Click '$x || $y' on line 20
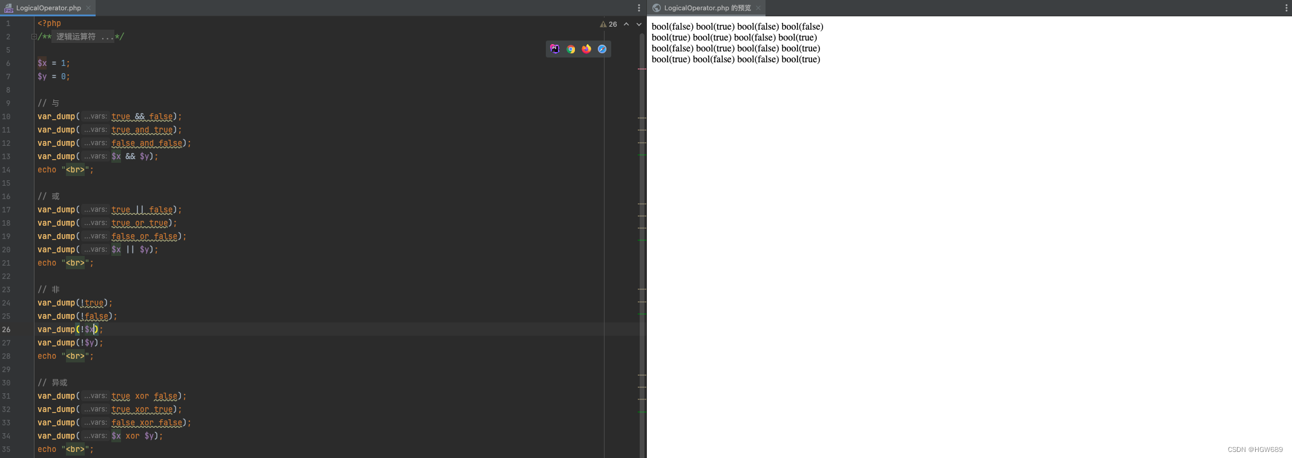 click(x=130, y=250)
